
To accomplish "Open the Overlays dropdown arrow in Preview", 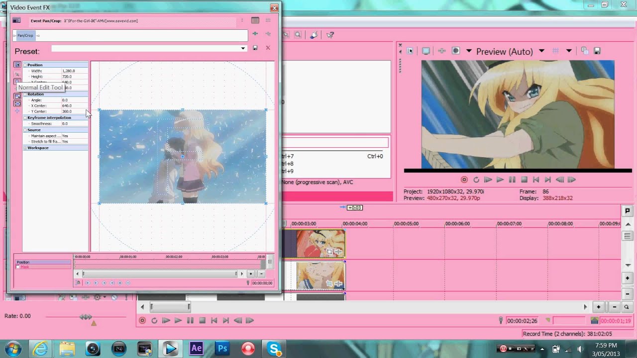I will click(569, 51).
